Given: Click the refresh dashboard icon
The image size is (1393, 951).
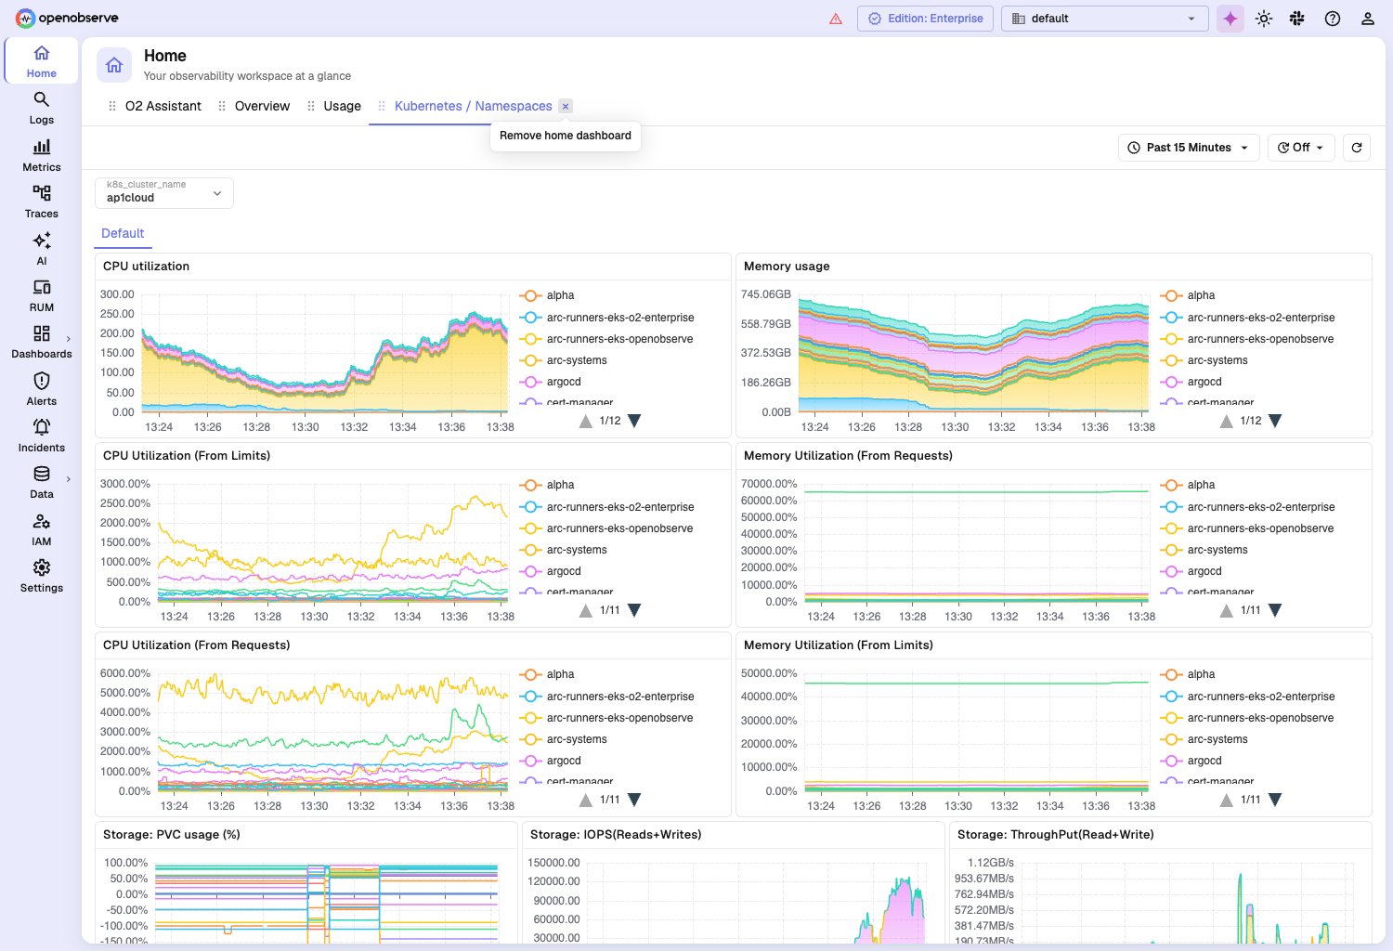Looking at the screenshot, I should point(1357,148).
